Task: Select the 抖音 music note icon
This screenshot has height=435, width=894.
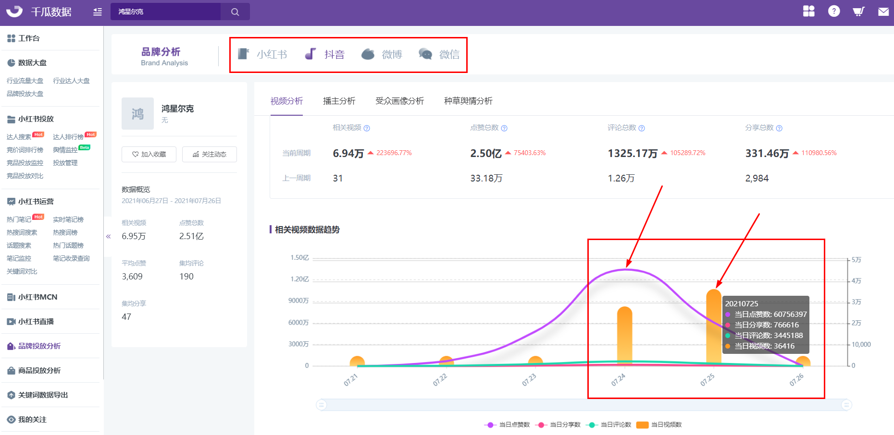Action: 310,54
